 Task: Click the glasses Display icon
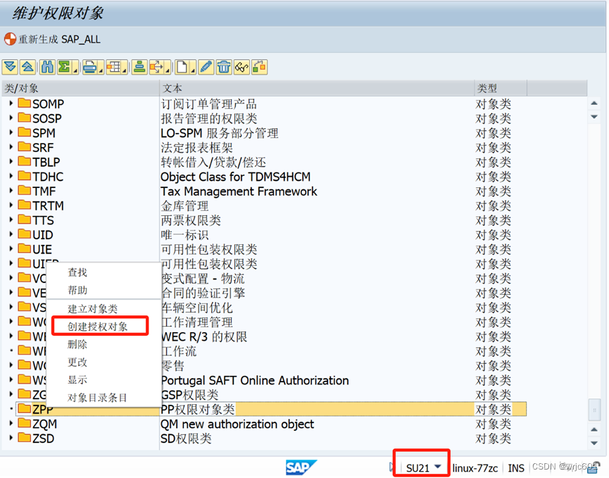[x=241, y=67]
